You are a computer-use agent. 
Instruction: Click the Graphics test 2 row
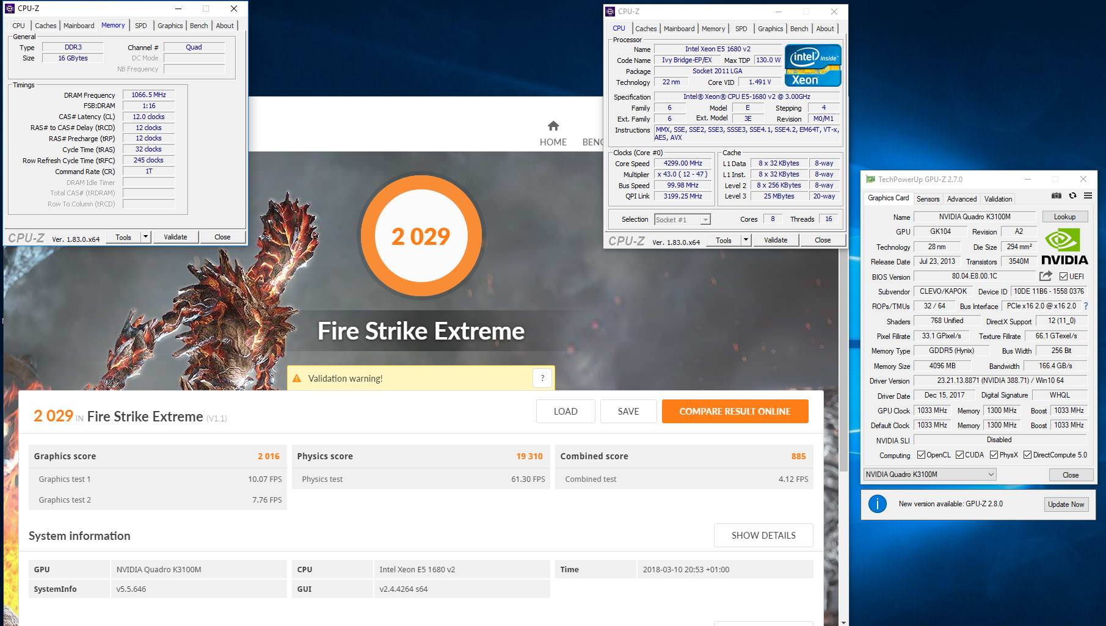tap(158, 500)
